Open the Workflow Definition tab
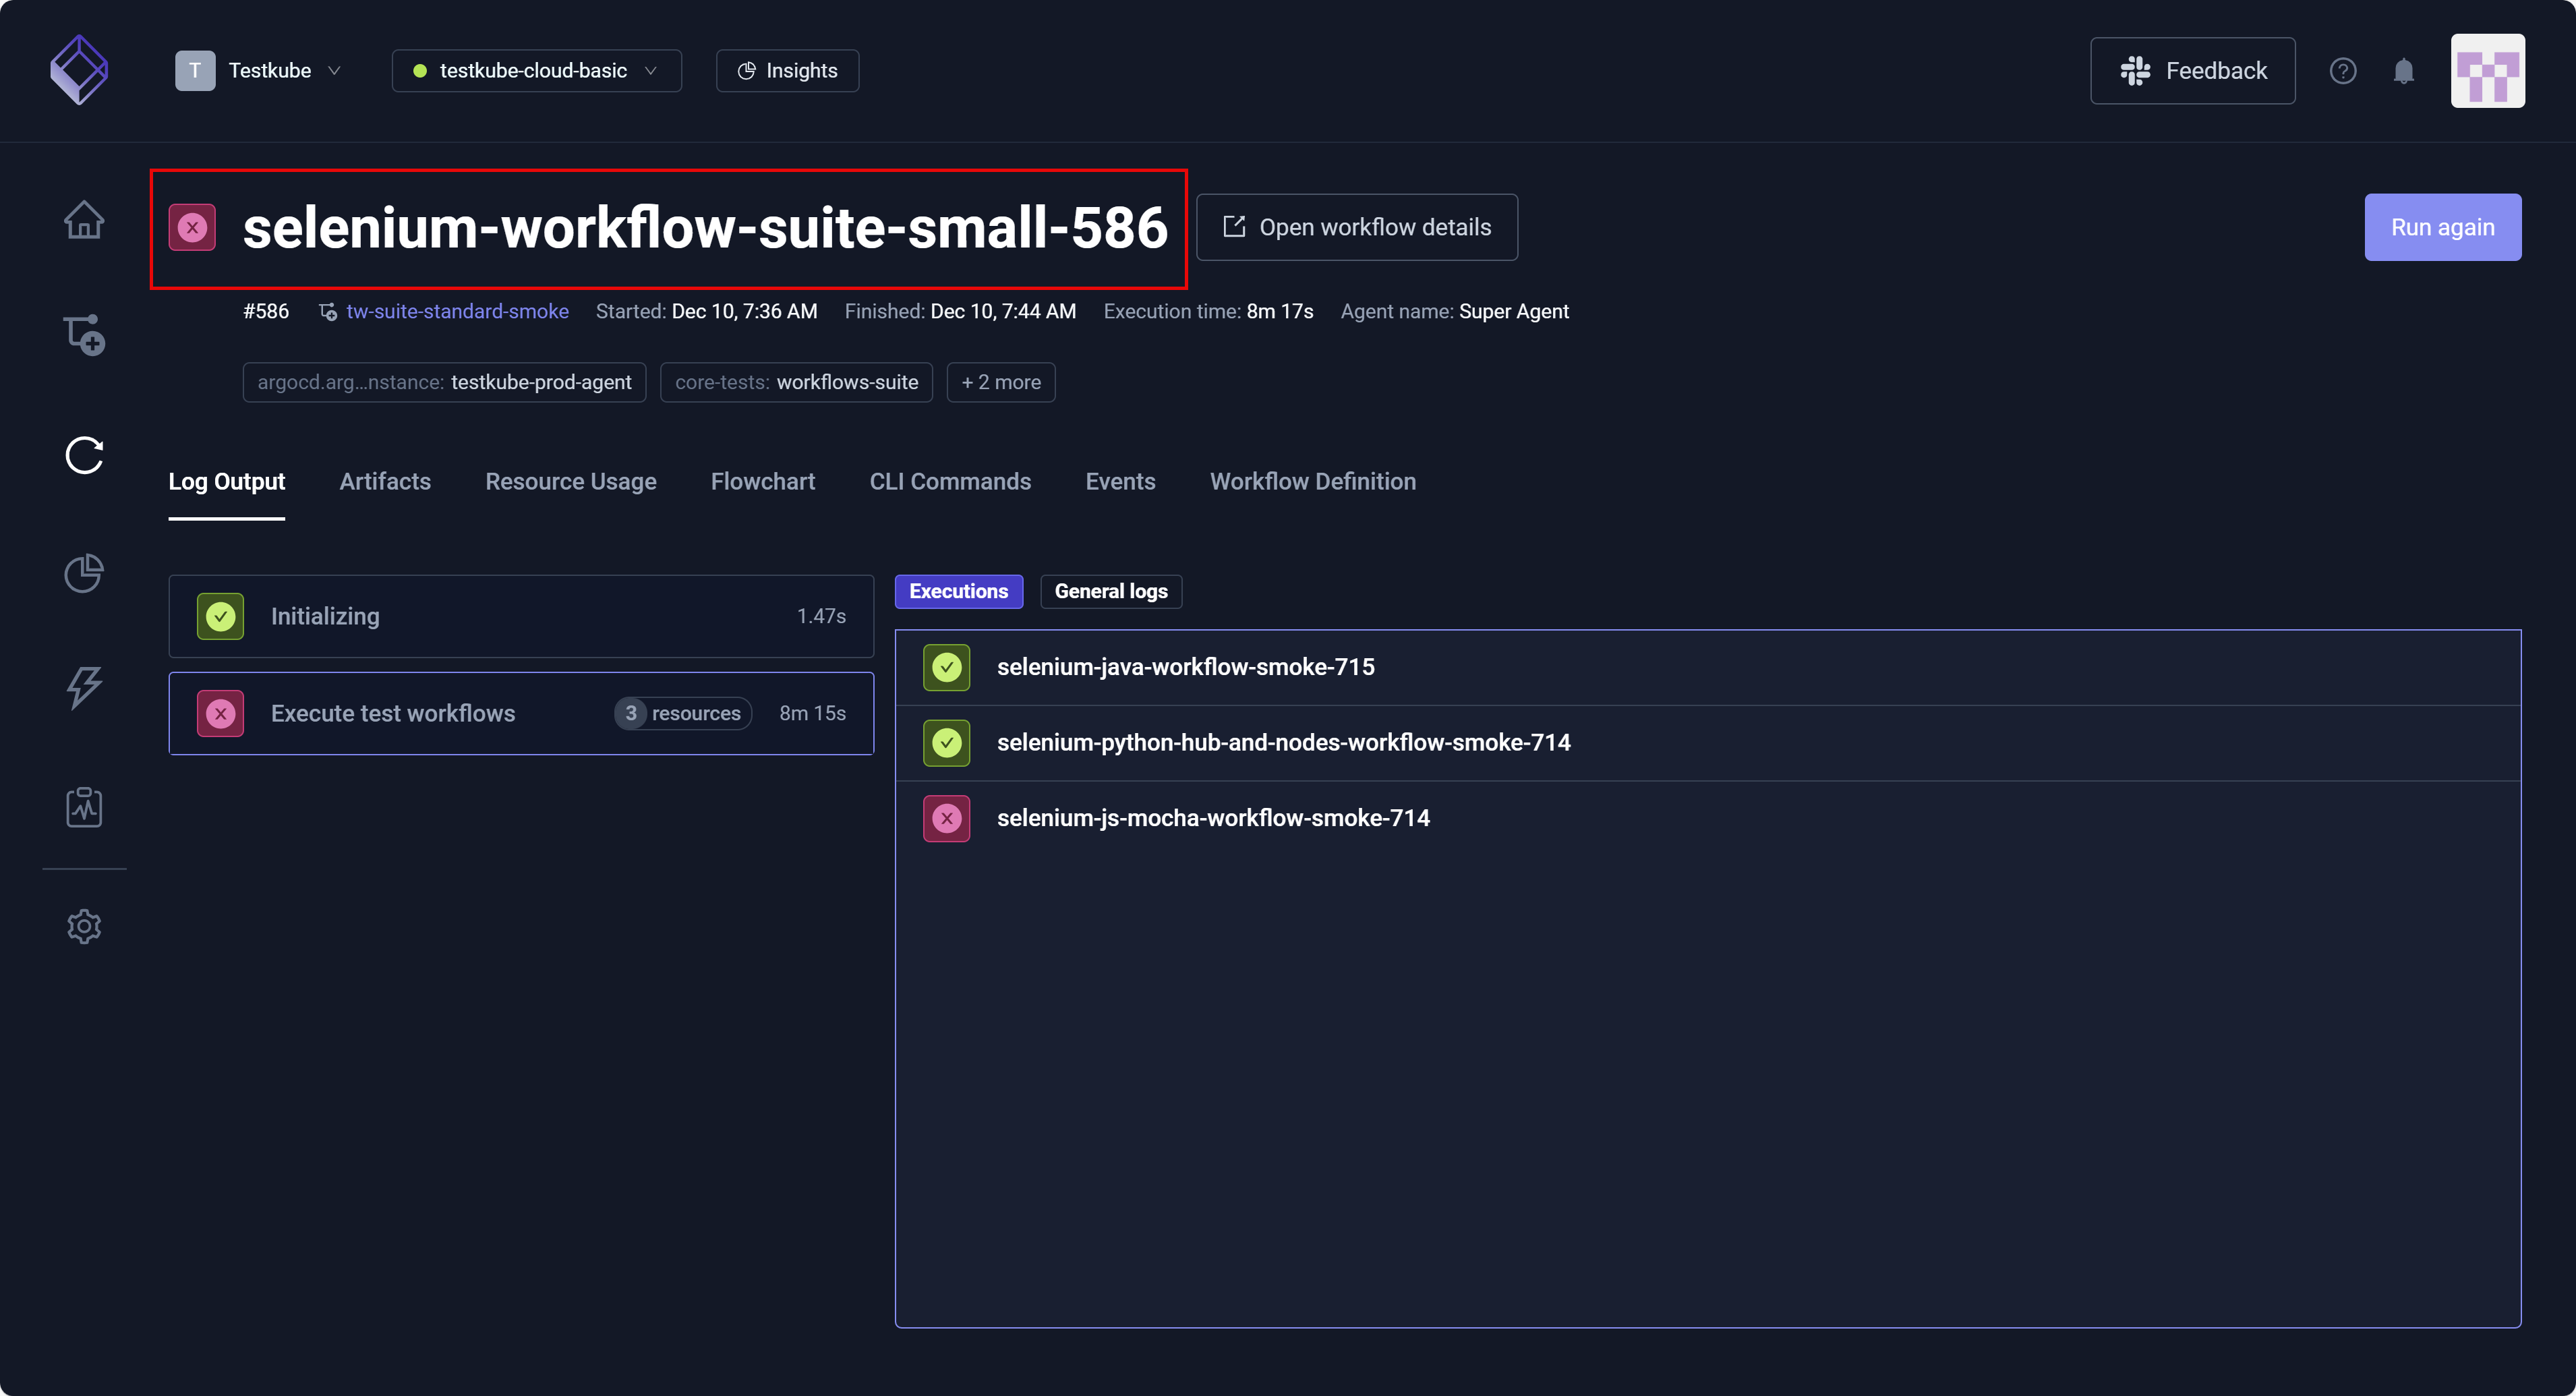Screen dimensions: 2576x1396 pyautogui.click(x=1312, y=482)
